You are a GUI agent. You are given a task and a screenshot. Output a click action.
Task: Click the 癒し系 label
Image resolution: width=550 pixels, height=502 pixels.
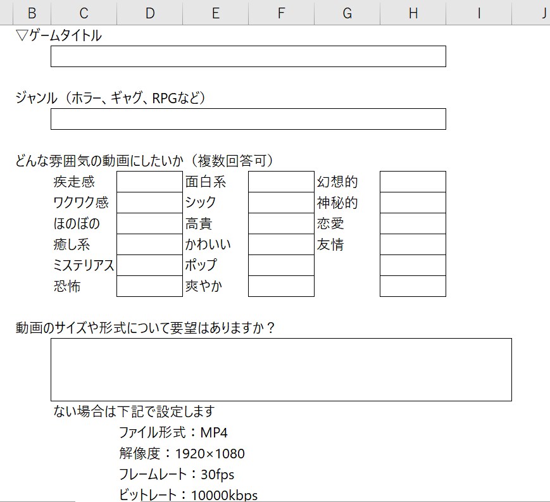pyautogui.click(x=72, y=244)
